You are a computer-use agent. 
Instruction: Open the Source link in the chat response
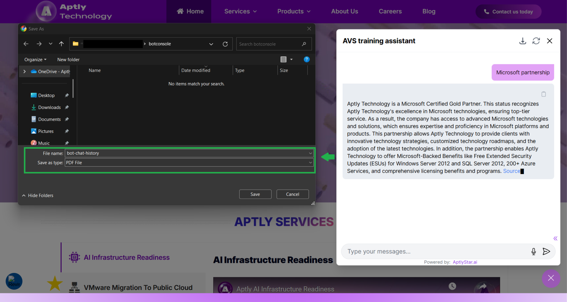511,171
